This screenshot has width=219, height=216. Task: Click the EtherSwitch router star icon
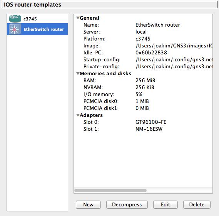tap(15, 29)
